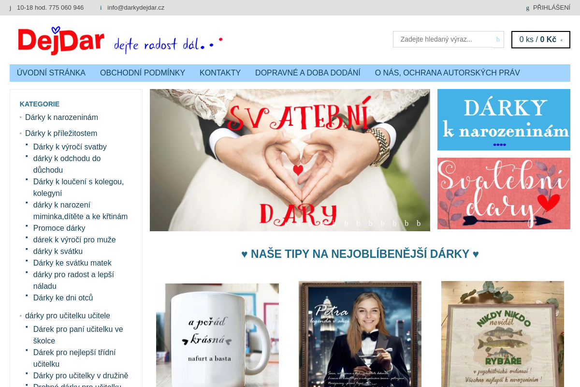This screenshot has width=580, height=387.
Task: Go to DOPRAVNÉ A DOBA DODÁNÍ page
Action: point(307,73)
